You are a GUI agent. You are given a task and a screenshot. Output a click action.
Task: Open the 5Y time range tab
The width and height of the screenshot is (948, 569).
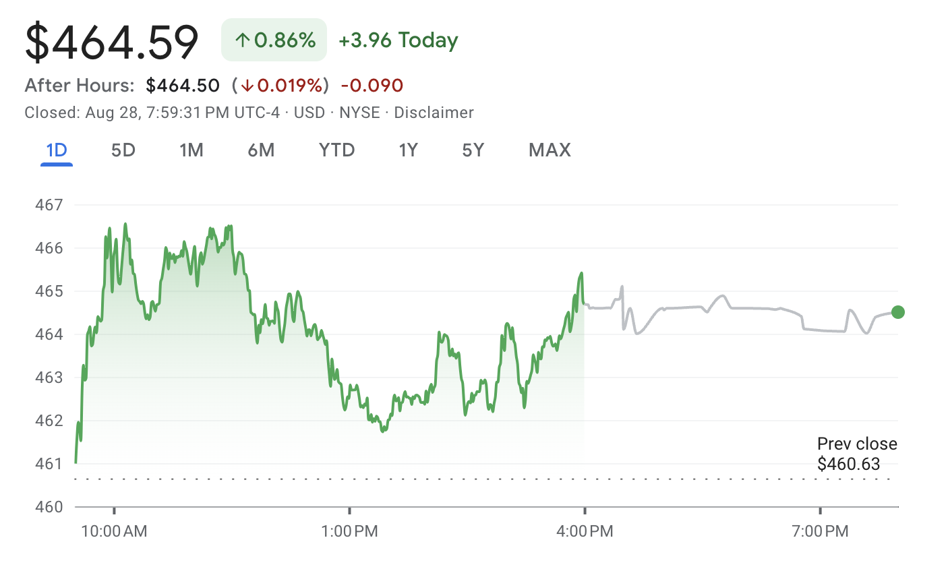[473, 150]
